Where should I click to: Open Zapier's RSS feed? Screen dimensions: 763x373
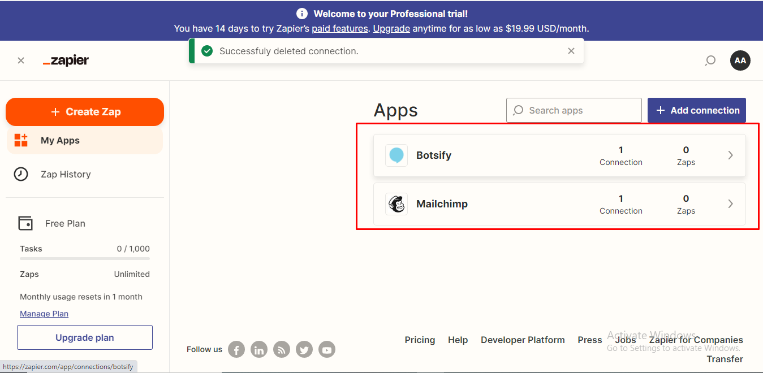(x=282, y=349)
